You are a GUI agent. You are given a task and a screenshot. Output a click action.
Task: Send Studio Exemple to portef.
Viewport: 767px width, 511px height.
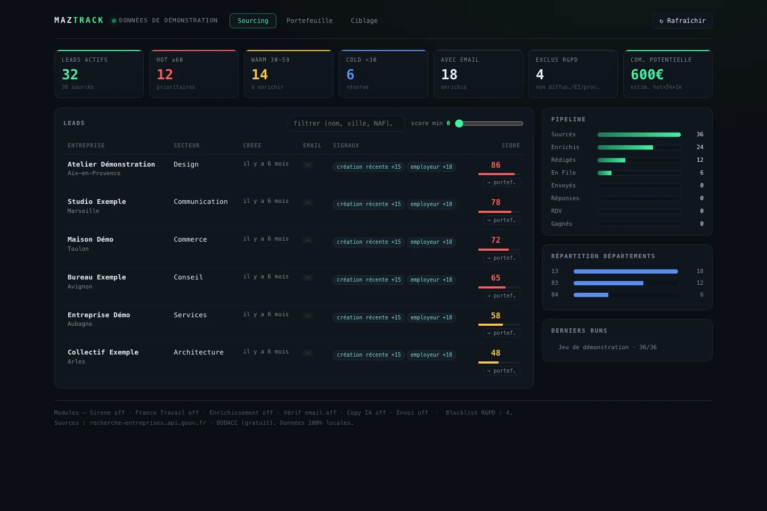click(502, 220)
